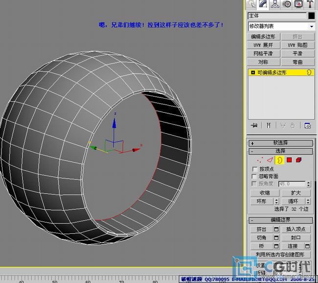Viewport: 318px width, 283px height.
Task: Click the 环形 button
Action: click(x=262, y=202)
